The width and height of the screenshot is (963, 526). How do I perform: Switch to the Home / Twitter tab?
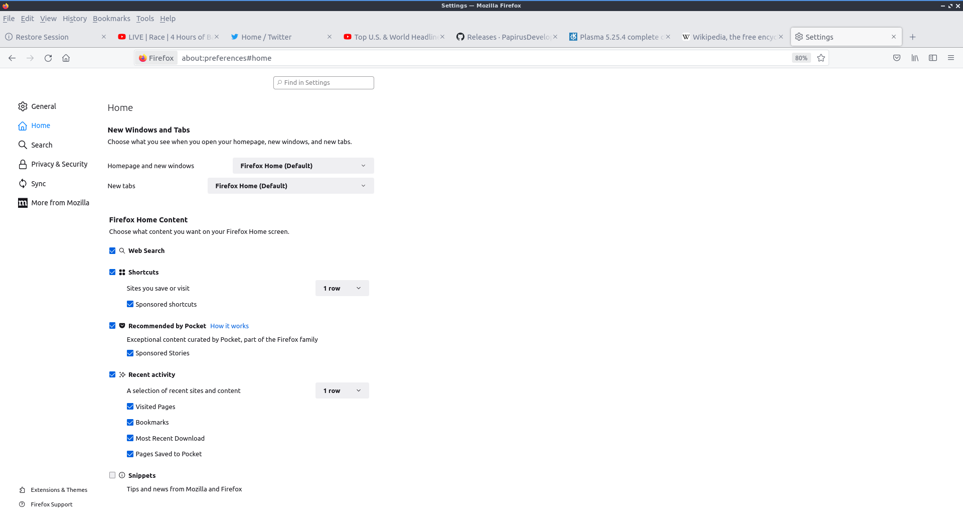click(266, 37)
